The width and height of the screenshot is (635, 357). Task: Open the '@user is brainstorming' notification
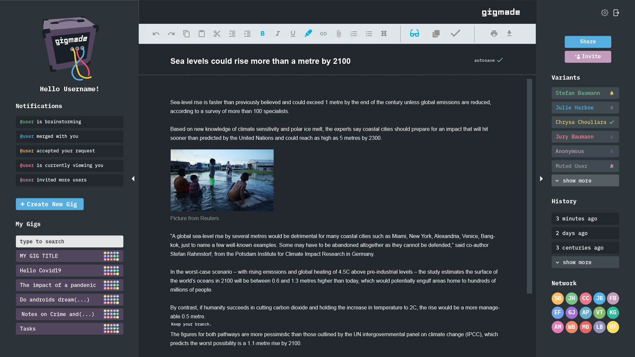69,122
